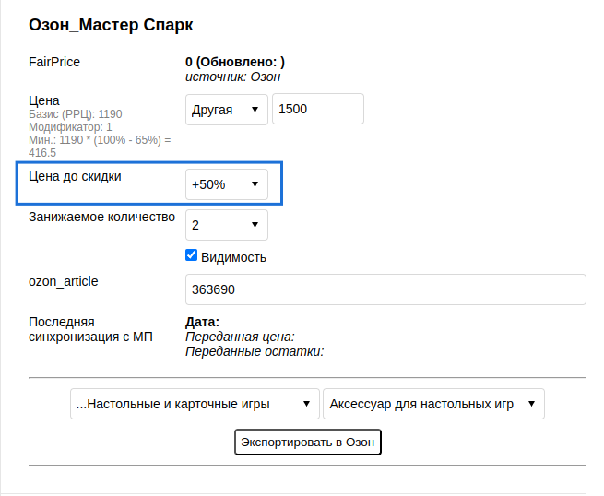
Task: Open the quantity dropdown showing 2
Action: 227,225
